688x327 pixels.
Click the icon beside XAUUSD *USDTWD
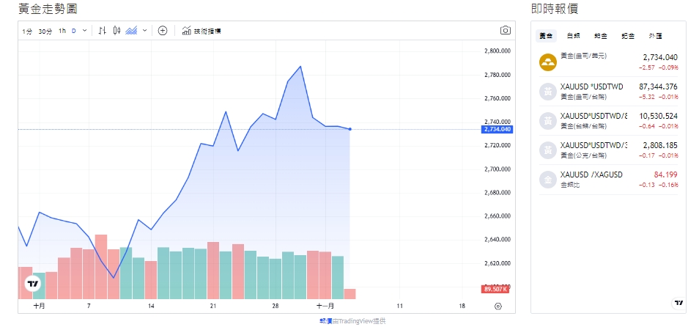(x=547, y=92)
